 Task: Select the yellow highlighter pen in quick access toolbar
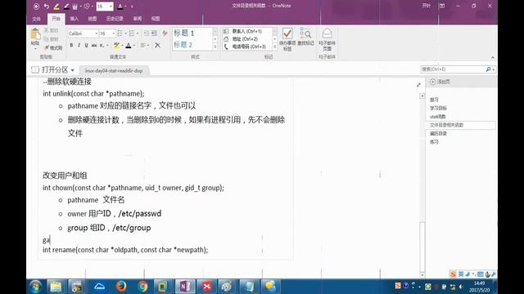coord(56,7)
